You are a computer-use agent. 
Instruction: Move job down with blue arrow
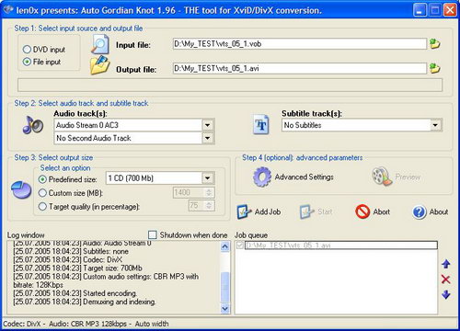[446, 294]
